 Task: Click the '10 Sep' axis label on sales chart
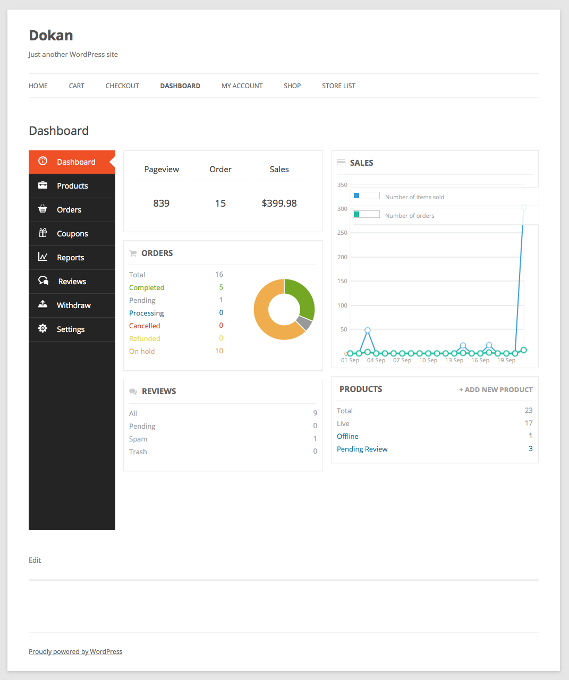428,360
